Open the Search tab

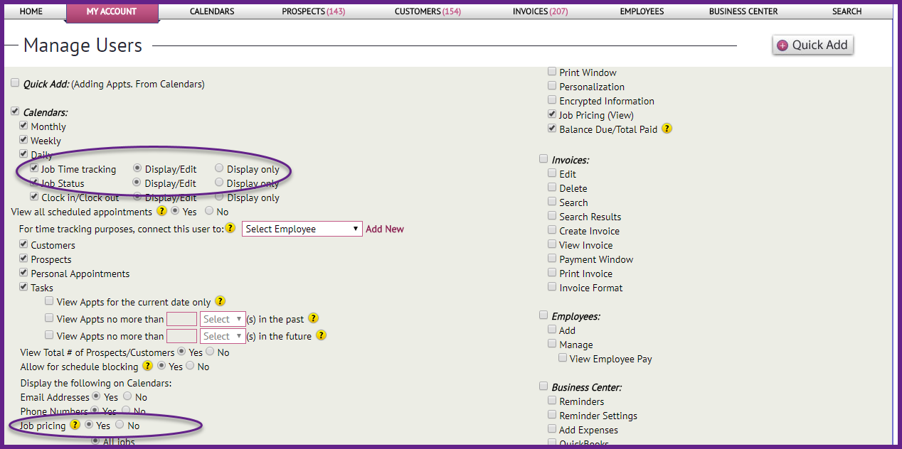click(x=847, y=11)
